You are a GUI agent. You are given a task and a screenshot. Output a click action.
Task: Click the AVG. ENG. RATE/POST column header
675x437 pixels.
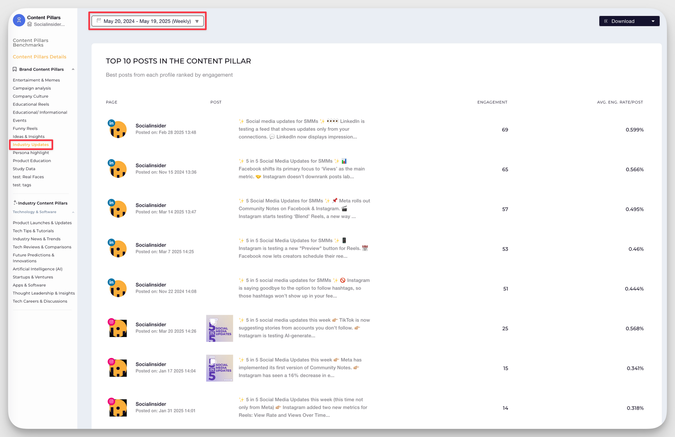620,102
